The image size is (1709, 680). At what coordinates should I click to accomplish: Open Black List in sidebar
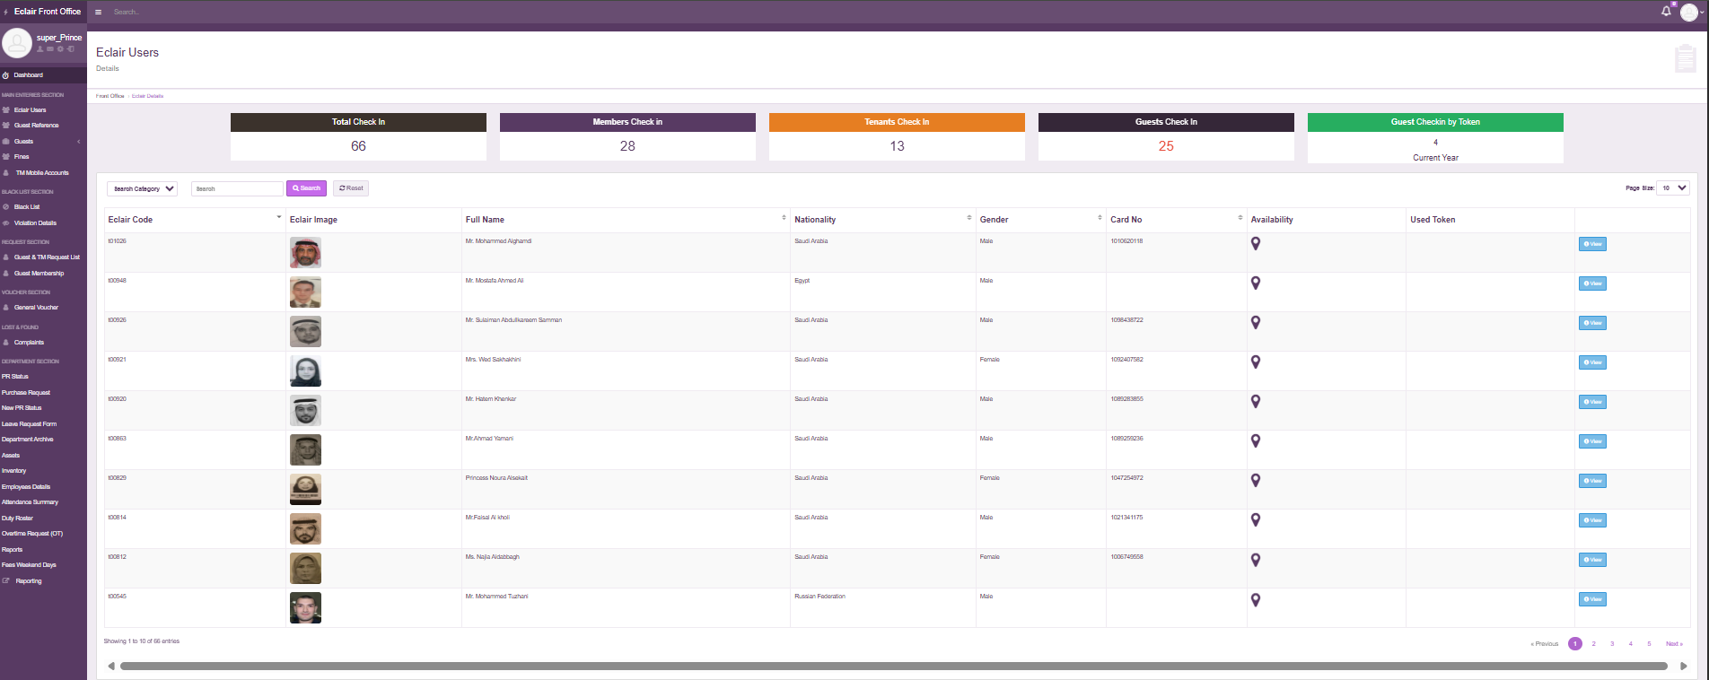coord(27,207)
